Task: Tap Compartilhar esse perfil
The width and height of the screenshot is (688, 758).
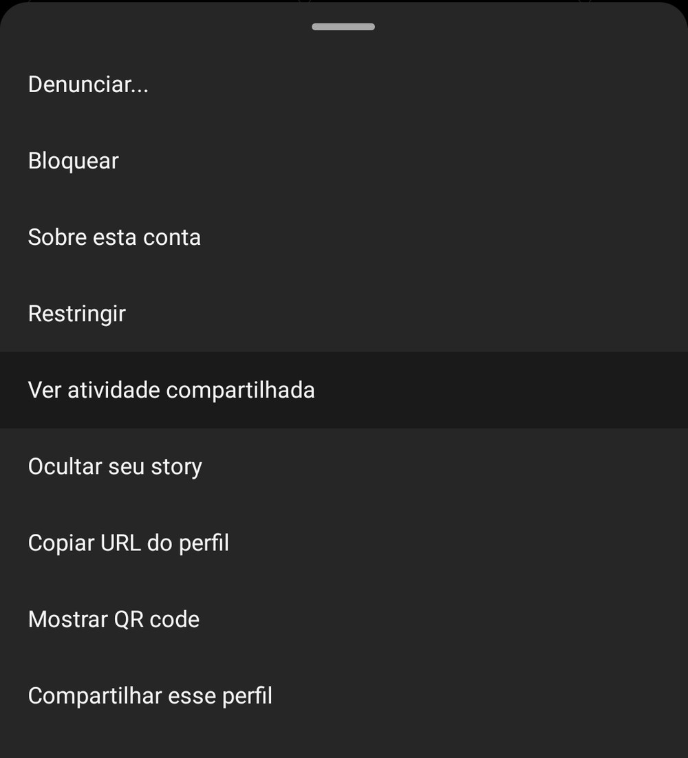Action: 150,695
